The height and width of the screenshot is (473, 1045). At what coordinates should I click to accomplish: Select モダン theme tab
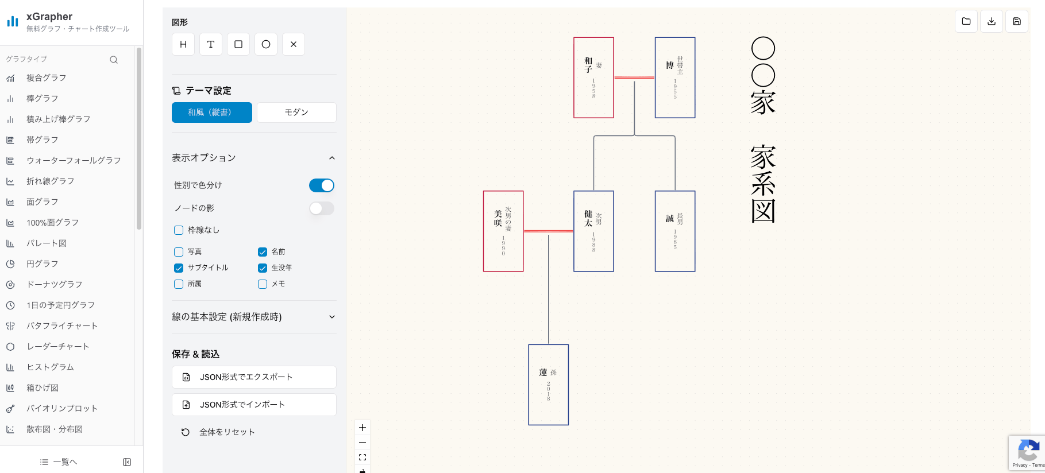(296, 113)
